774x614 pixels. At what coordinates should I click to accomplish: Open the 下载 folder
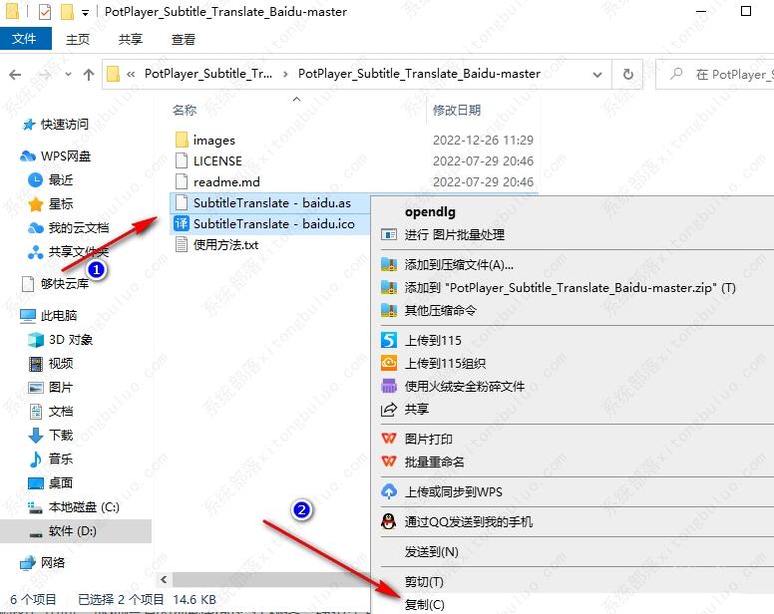(61, 435)
